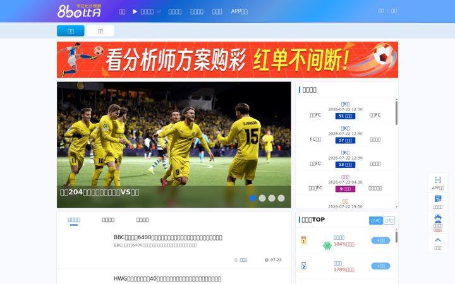Click the blue badge showing 17

tap(345, 140)
